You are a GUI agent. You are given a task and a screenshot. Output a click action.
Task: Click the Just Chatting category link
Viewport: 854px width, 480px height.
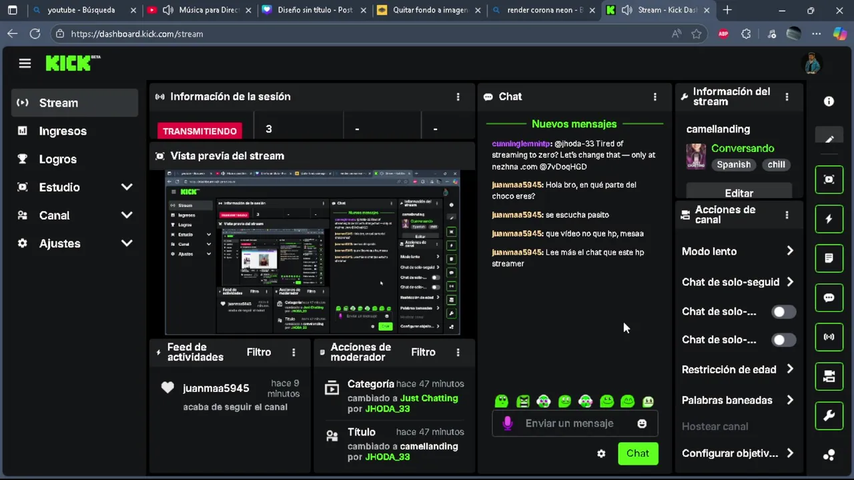429,398
